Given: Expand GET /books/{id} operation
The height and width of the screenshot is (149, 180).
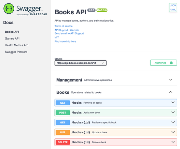Looking at the screenshot, I should tap(116, 122).
